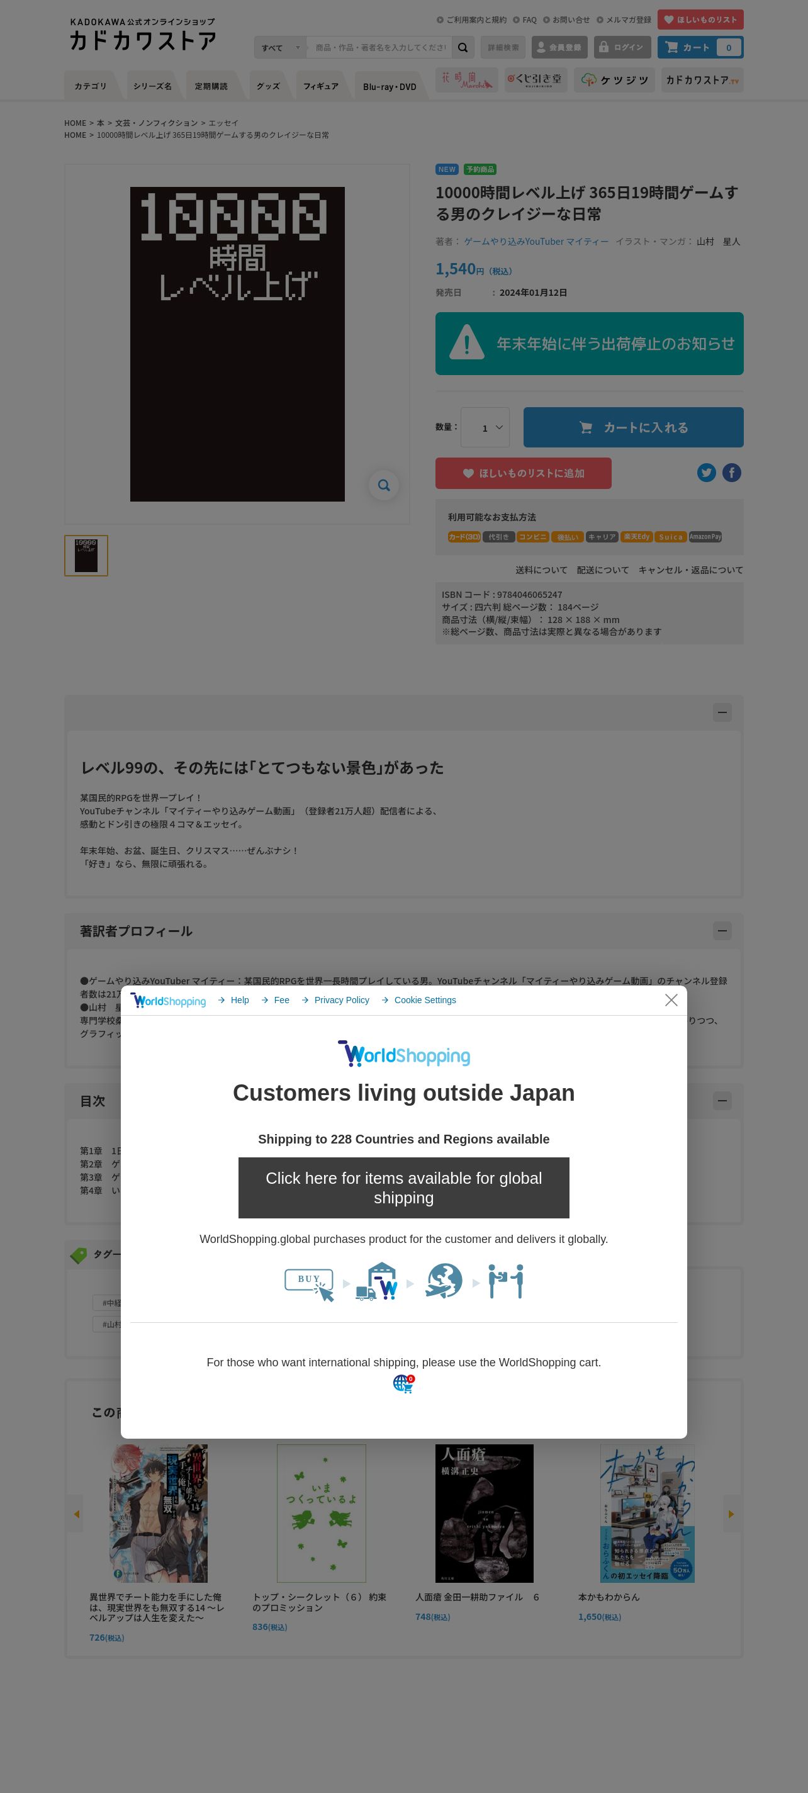Open the お問い合せ link

point(566,20)
